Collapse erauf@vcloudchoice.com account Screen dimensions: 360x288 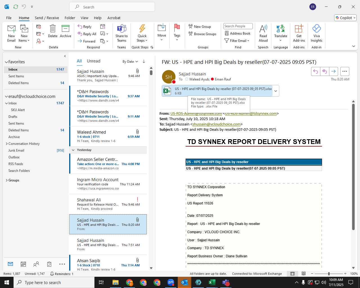pyautogui.click(x=6, y=96)
